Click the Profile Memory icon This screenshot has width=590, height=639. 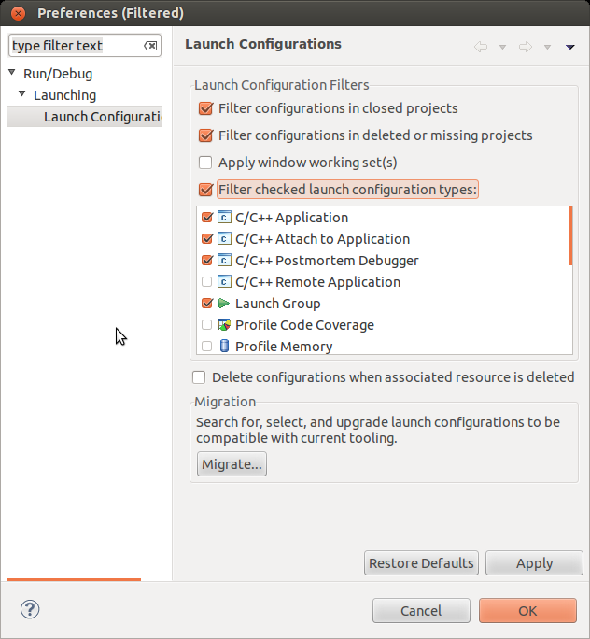[x=224, y=347]
